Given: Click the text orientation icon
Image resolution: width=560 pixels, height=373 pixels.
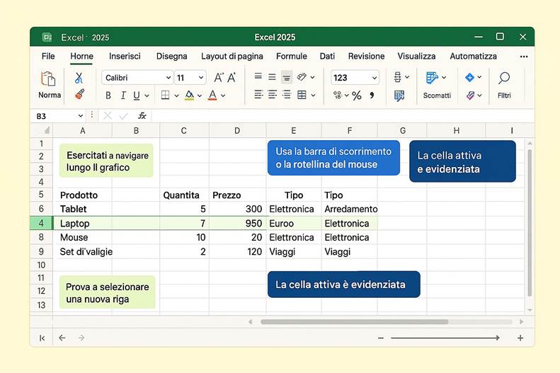Looking at the screenshot, I should pyautogui.click(x=302, y=76).
